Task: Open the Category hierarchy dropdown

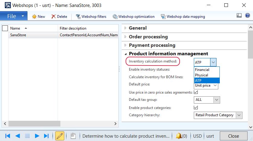Action: 239,115
